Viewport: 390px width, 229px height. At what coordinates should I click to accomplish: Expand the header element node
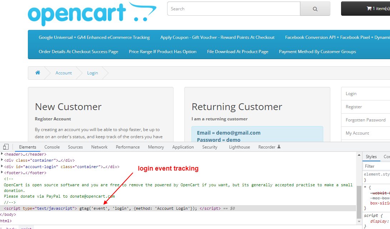pyautogui.click(x=2, y=154)
